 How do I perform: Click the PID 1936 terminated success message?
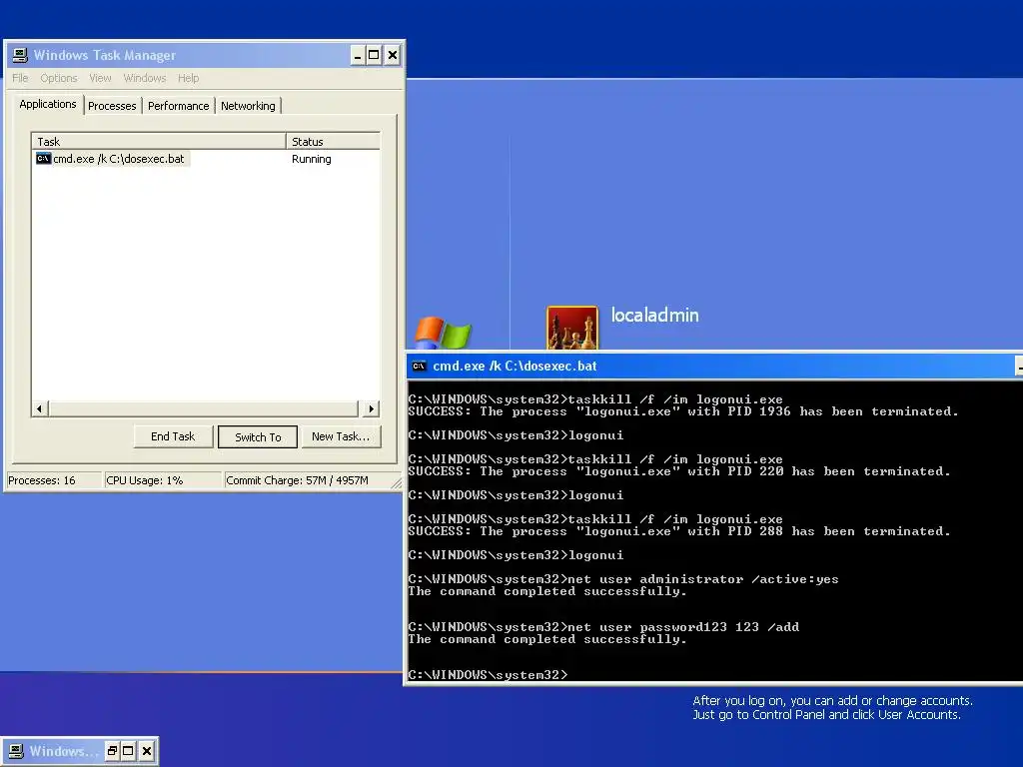point(683,411)
